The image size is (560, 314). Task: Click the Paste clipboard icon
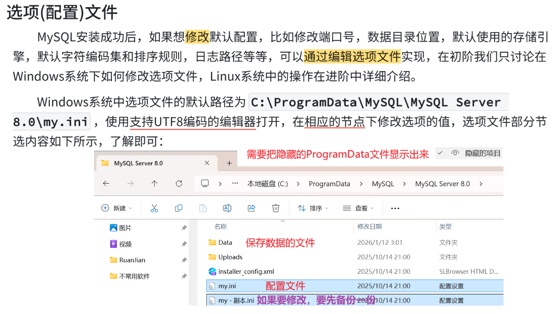click(x=203, y=208)
